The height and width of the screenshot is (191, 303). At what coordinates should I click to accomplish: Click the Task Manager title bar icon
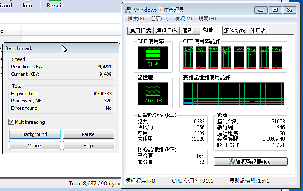(128, 10)
